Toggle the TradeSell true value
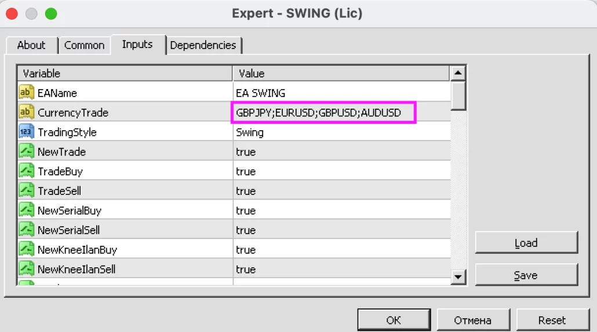This screenshot has height=332, width=597. (x=341, y=191)
